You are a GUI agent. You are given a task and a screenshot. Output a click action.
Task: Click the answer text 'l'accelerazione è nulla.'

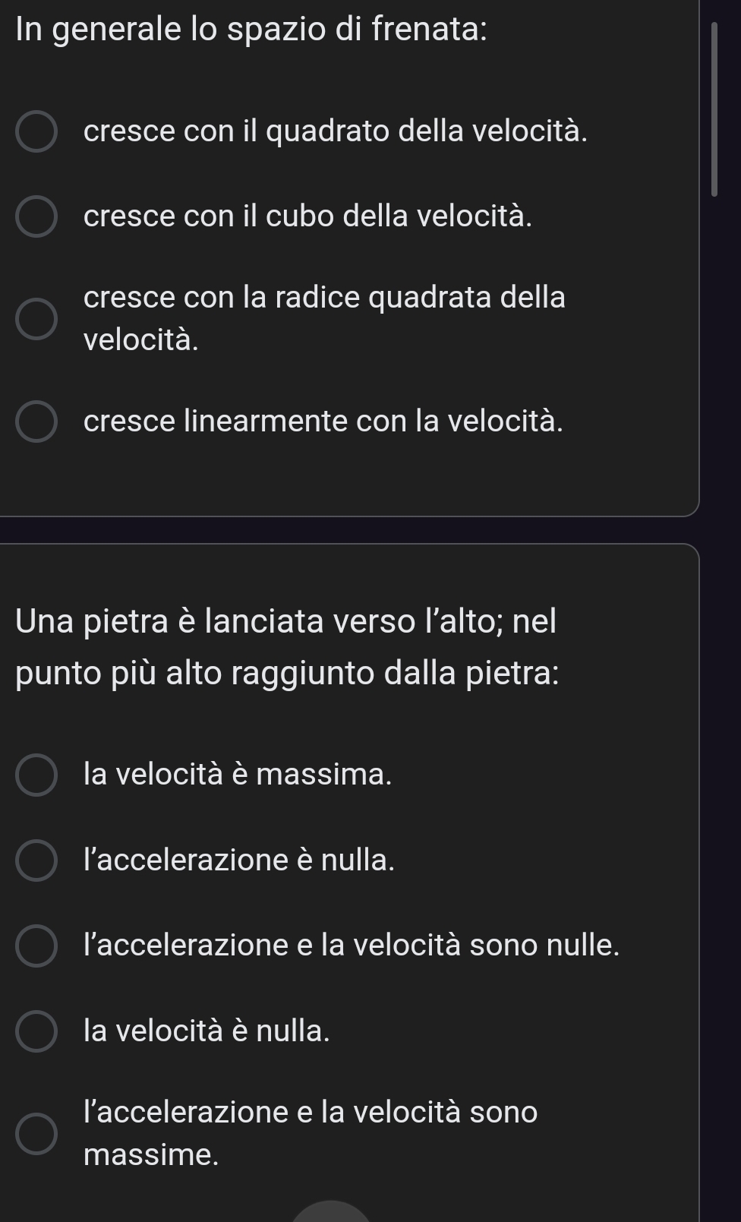pyautogui.click(x=239, y=860)
